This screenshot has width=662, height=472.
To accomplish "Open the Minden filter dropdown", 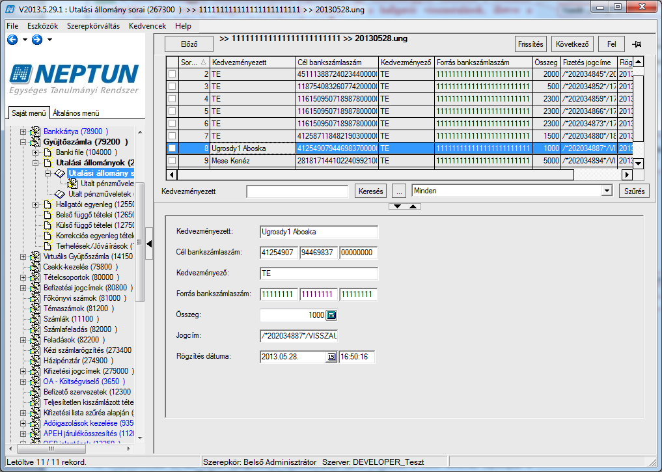I will 607,191.
